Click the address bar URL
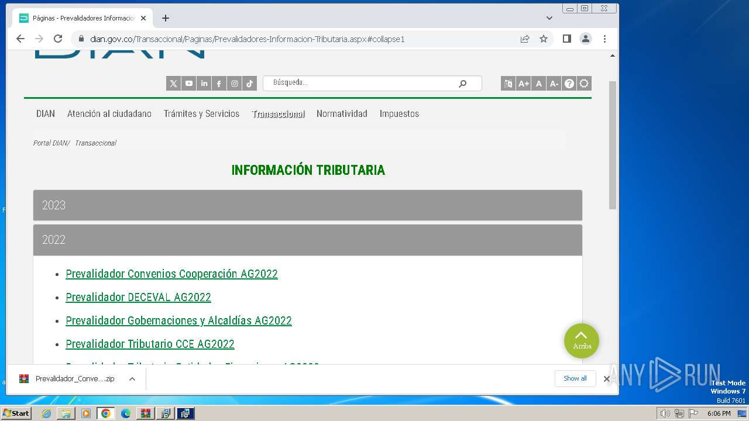The height and width of the screenshot is (421, 749). pos(247,39)
